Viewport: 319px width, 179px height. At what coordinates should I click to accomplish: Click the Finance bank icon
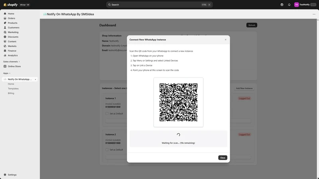(x=5, y=51)
